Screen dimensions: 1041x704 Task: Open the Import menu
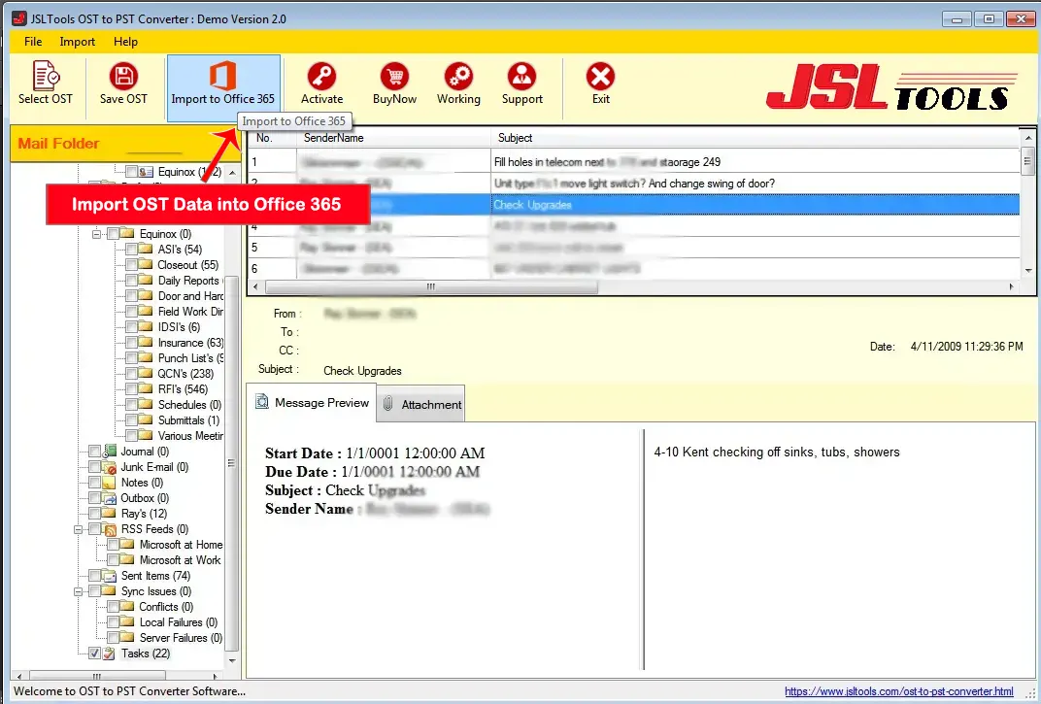77,42
